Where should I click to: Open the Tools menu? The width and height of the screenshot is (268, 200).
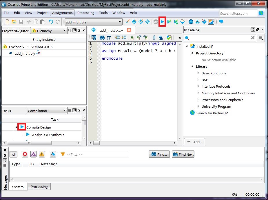tap(103, 13)
